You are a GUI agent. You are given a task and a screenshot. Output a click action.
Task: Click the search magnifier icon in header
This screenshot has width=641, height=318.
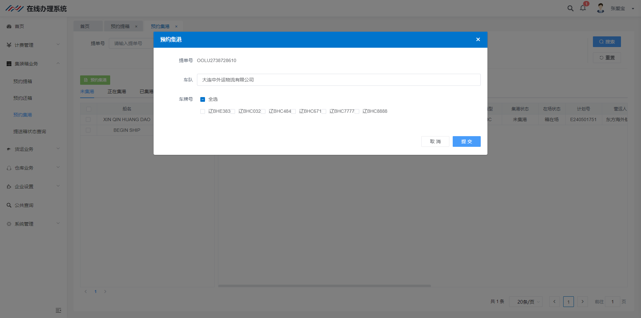click(x=570, y=8)
